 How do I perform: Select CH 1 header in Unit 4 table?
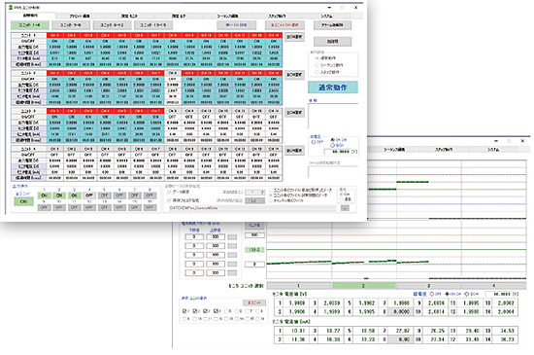click(54, 149)
